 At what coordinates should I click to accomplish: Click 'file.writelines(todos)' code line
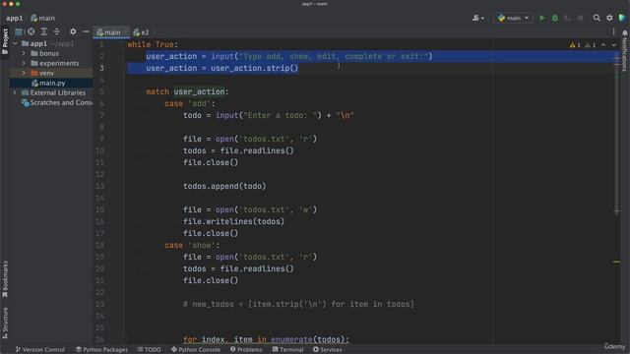click(234, 221)
